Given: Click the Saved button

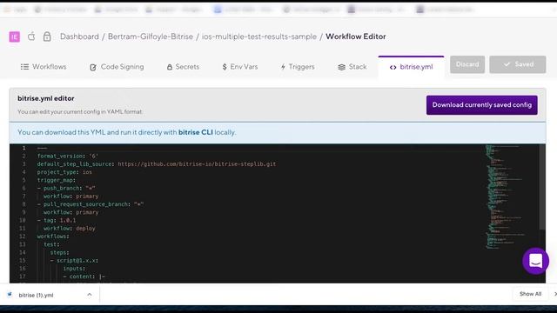Looking at the screenshot, I should (x=518, y=64).
